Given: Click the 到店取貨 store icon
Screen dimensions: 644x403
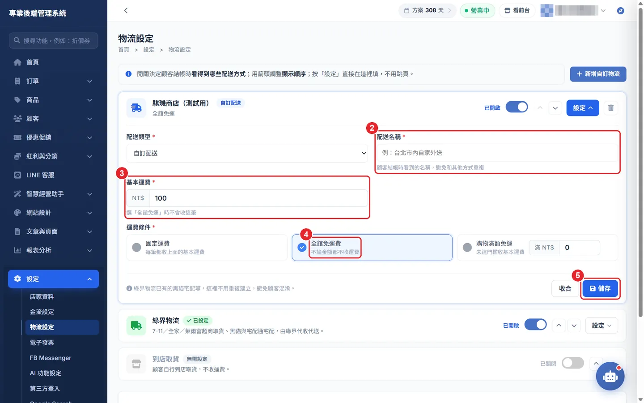Looking at the screenshot, I should pyautogui.click(x=136, y=364).
